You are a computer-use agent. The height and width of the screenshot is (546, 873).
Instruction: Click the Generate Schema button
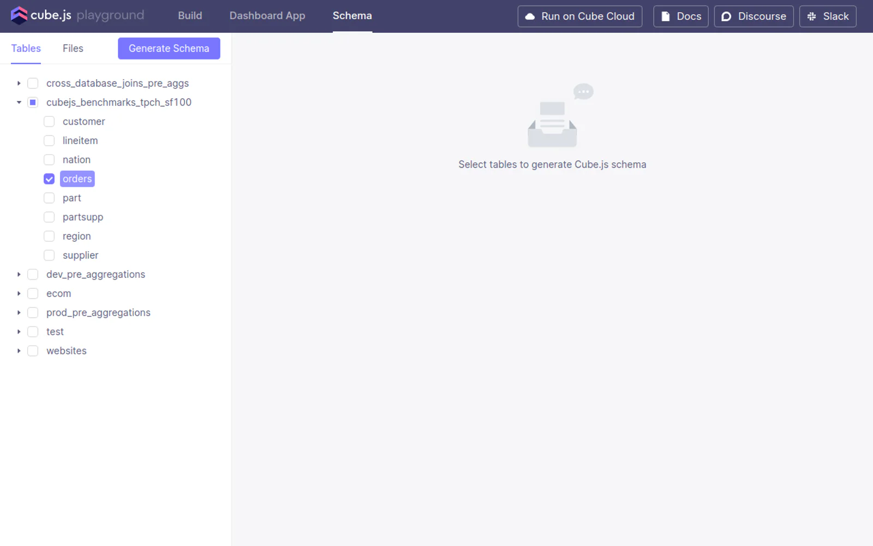[x=169, y=48]
